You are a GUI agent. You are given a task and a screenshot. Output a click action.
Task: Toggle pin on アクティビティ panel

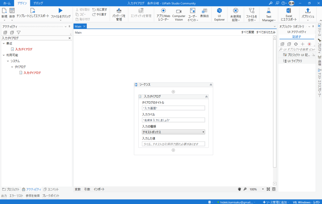pos(69,26)
